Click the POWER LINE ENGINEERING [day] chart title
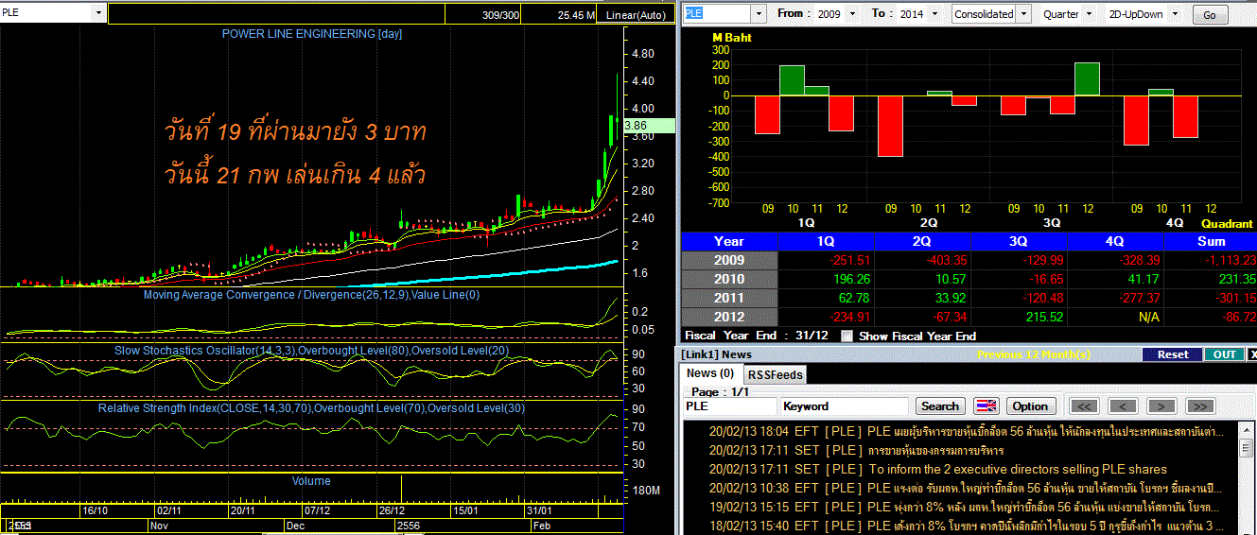This screenshot has width=1257, height=535. (x=312, y=34)
